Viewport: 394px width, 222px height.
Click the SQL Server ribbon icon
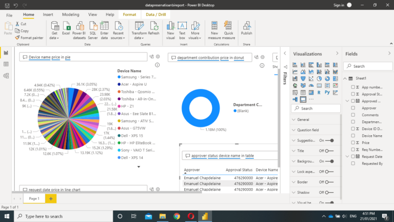[93, 30]
